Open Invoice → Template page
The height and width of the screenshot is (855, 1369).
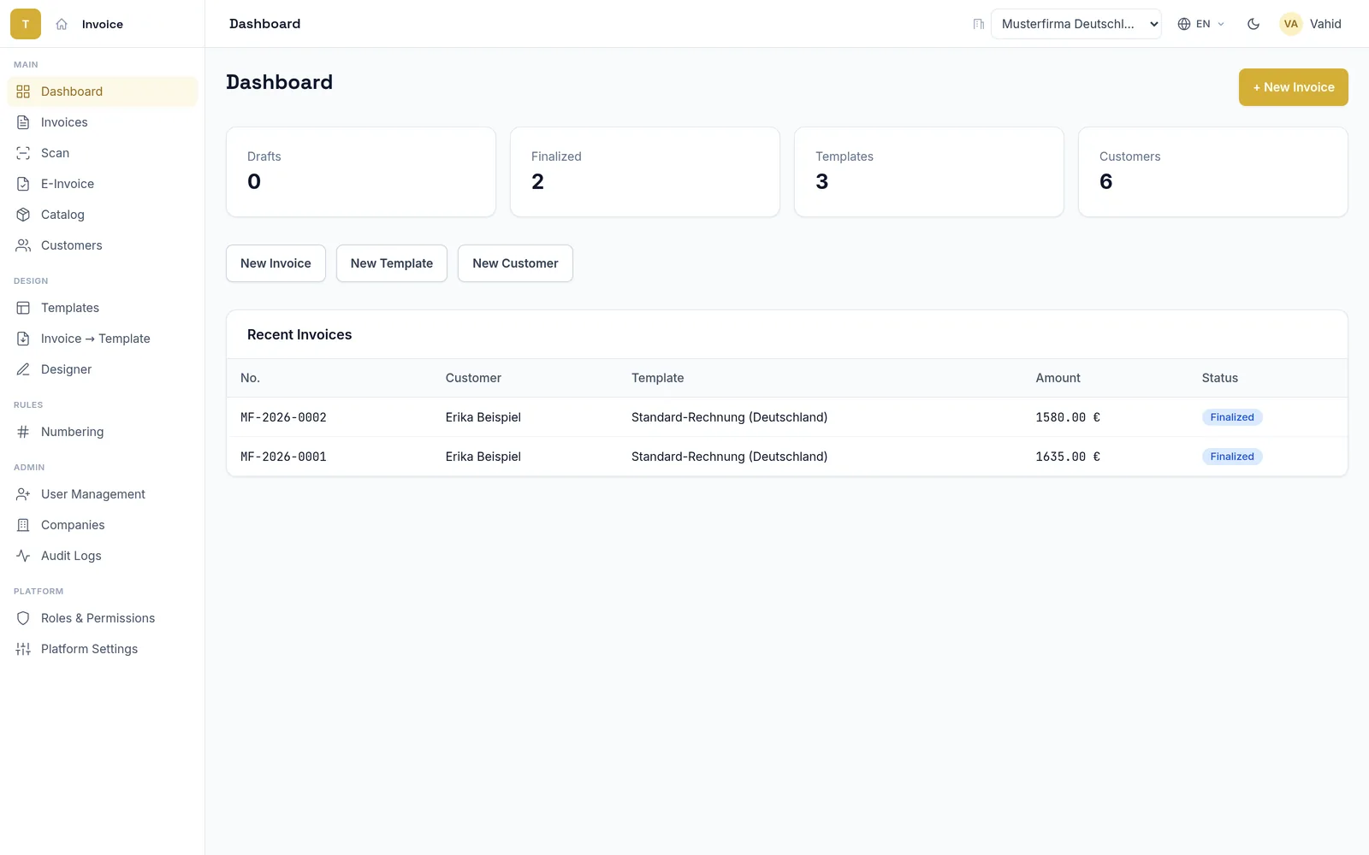tap(103, 339)
